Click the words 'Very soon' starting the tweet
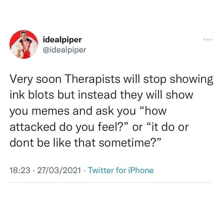The image size is (218, 204). tap(35, 80)
